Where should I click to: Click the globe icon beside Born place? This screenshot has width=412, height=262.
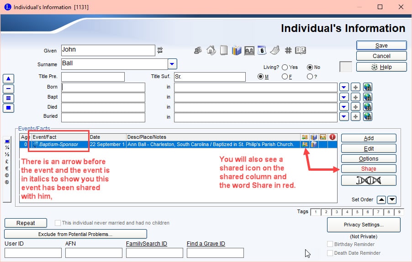click(x=367, y=87)
